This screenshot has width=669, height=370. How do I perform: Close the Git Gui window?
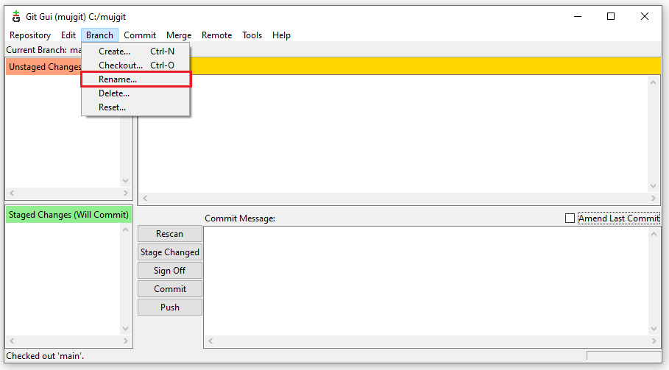(x=644, y=17)
